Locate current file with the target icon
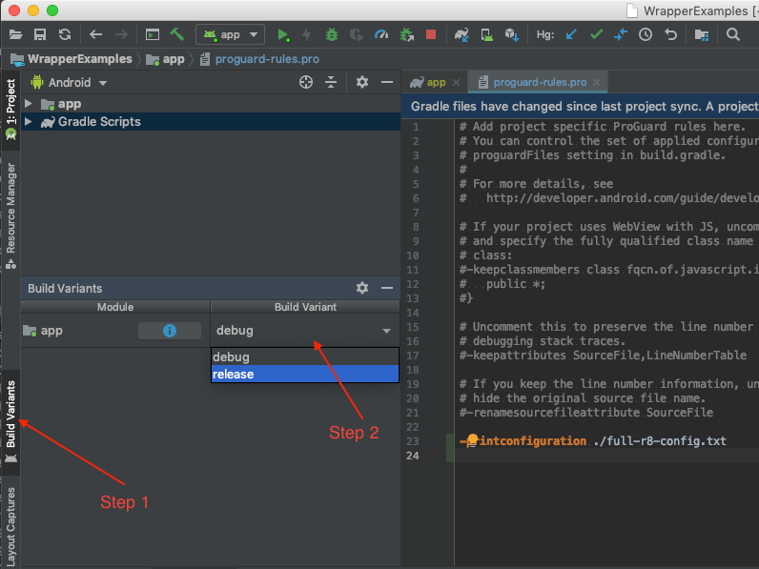The width and height of the screenshot is (759, 569). (x=306, y=82)
